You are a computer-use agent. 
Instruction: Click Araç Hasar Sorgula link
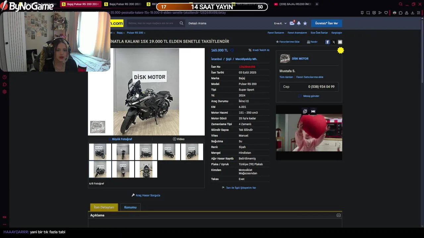point(146,195)
